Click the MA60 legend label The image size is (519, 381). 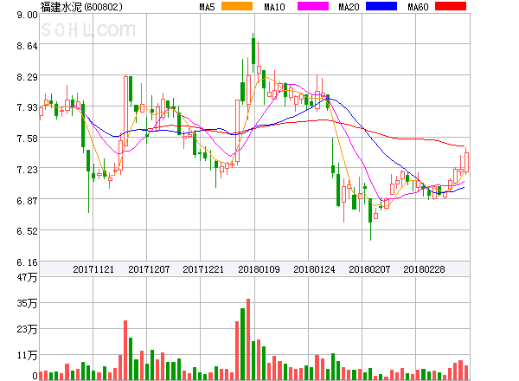pos(418,7)
